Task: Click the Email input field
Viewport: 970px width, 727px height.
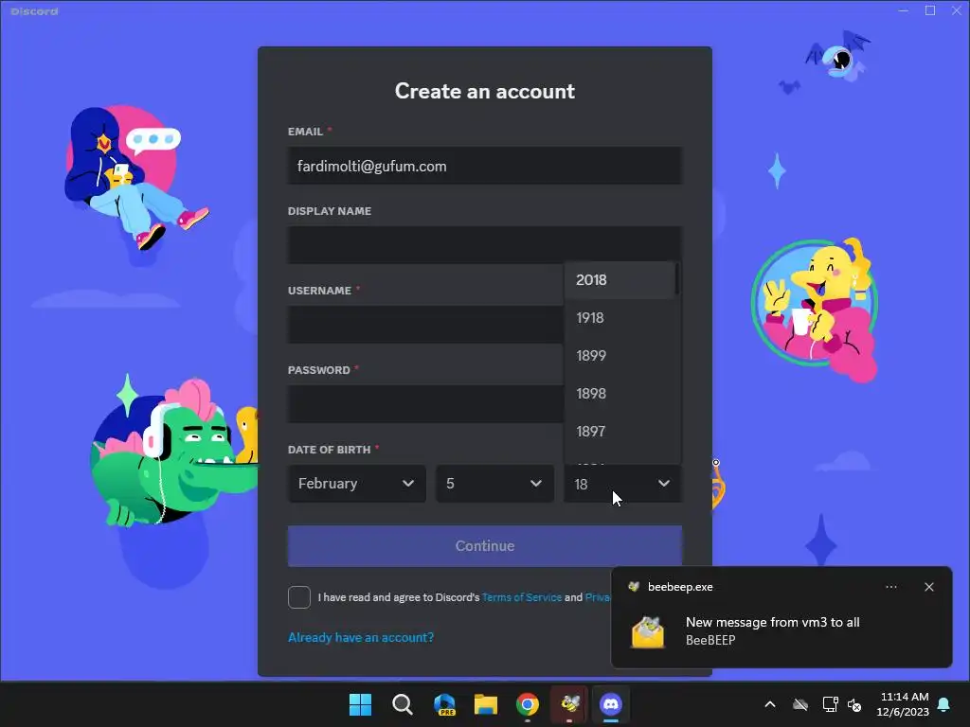Action: 484,166
